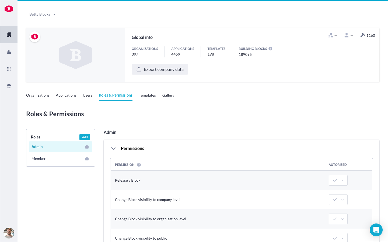Open the company overview sidebar icon
The width and height of the screenshot is (388, 242).
(x=9, y=35)
